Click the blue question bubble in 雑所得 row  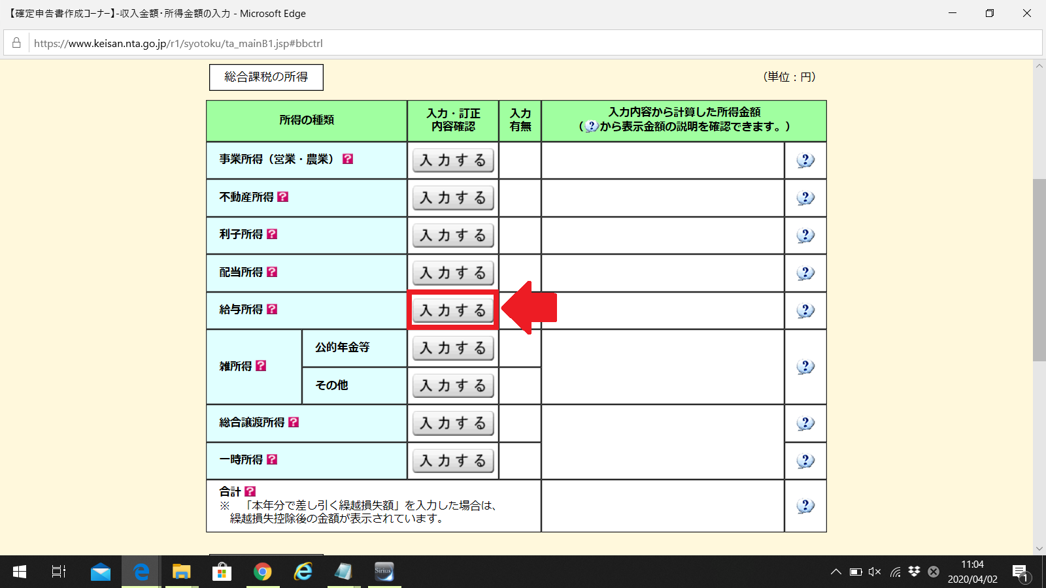tap(805, 367)
